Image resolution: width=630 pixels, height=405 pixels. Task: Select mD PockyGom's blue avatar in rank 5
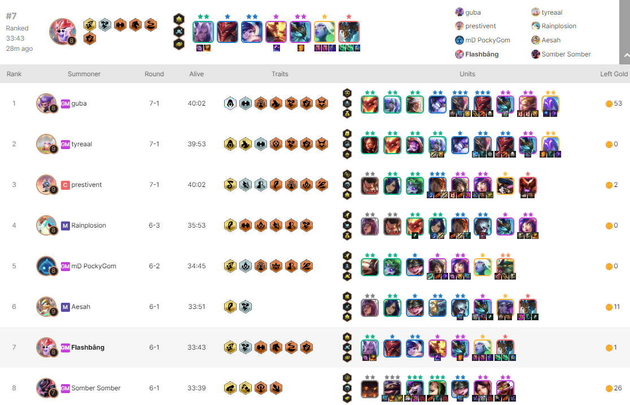47,266
